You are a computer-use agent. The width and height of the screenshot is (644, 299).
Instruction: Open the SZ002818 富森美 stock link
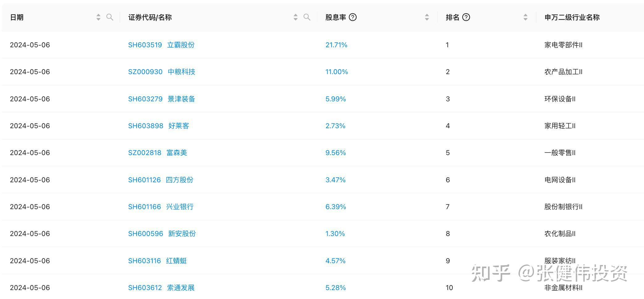coord(158,153)
